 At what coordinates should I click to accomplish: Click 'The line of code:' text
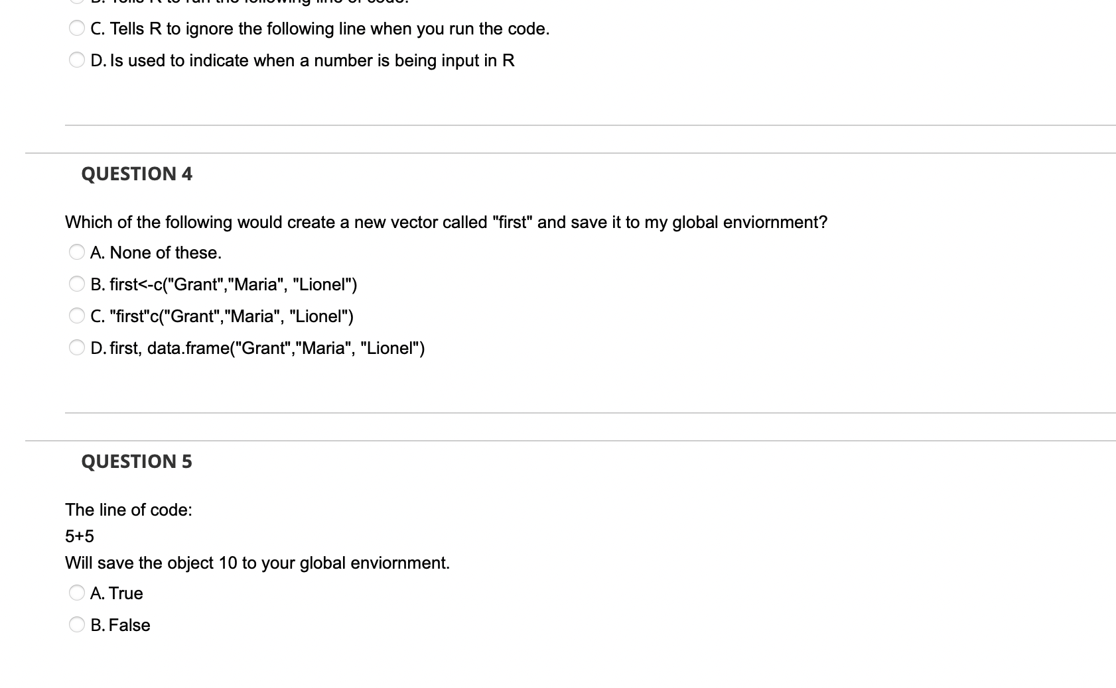pyautogui.click(x=129, y=510)
